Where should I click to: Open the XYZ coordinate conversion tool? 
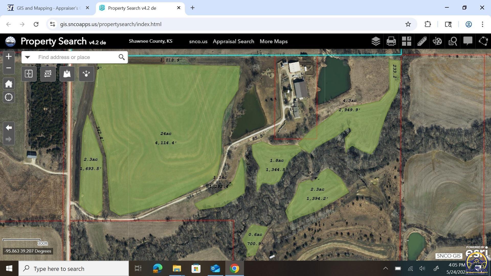48,74
